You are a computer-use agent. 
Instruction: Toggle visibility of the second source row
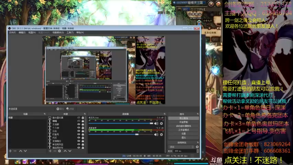(x=79, y=121)
